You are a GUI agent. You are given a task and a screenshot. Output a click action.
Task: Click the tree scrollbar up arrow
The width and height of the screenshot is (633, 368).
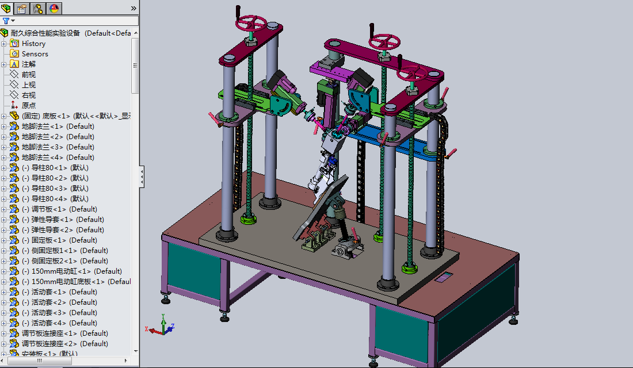136,33
